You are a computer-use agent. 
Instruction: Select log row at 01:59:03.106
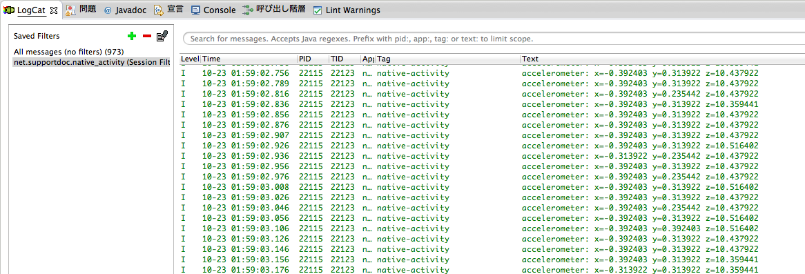[492, 228]
